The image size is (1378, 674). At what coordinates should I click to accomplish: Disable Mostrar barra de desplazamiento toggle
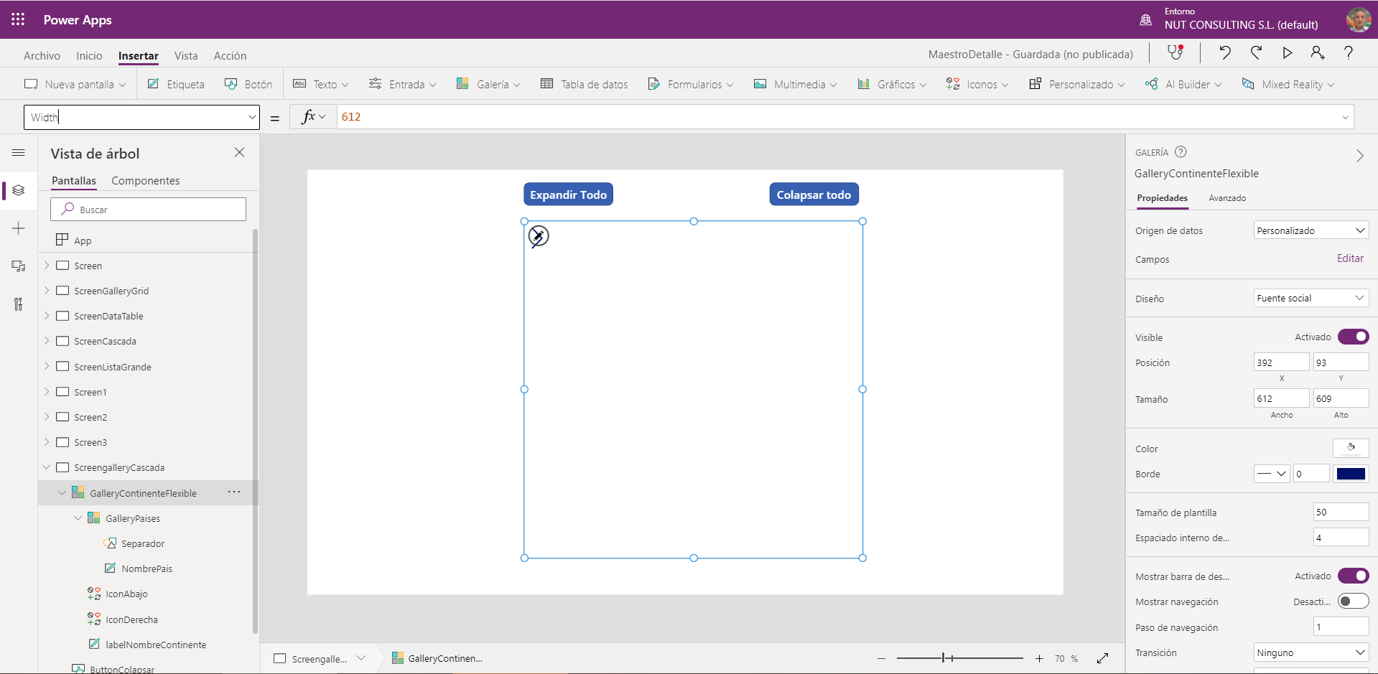1354,576
